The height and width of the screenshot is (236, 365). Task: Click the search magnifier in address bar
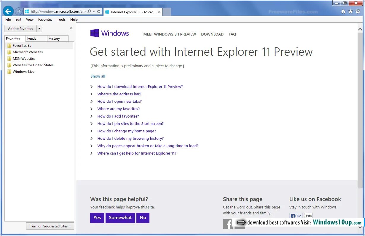(89, 12)
